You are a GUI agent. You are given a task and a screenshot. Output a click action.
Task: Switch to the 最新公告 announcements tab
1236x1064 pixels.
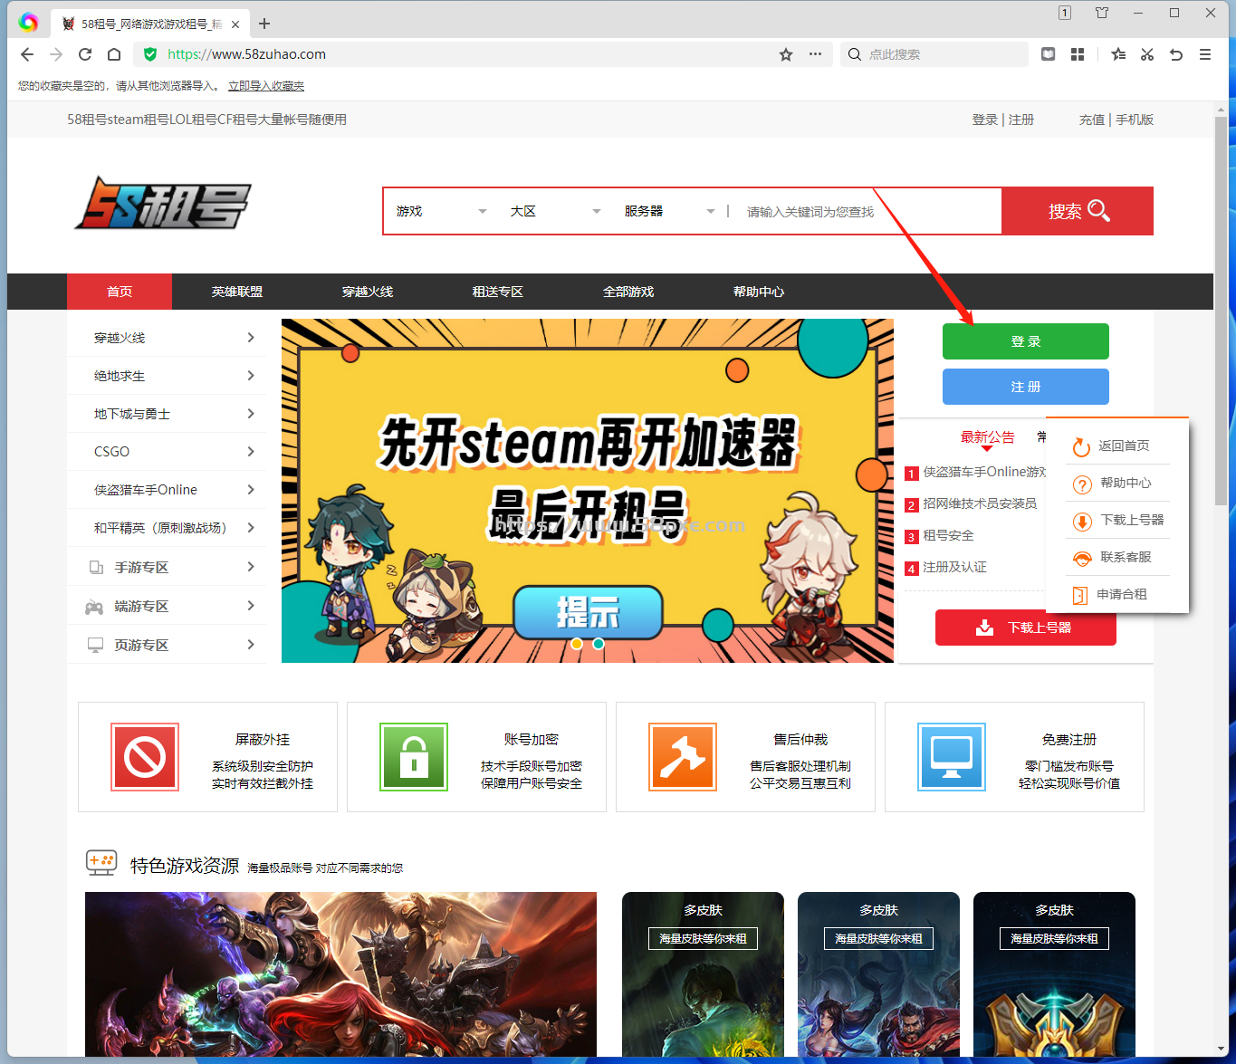pos(988,437)
